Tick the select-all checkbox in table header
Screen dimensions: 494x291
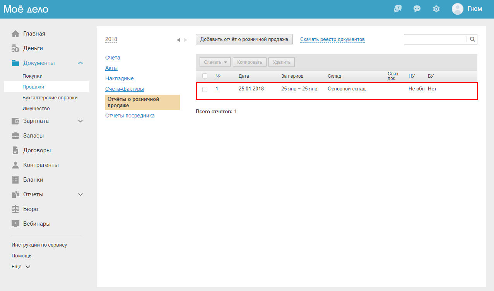pos(205,76)
